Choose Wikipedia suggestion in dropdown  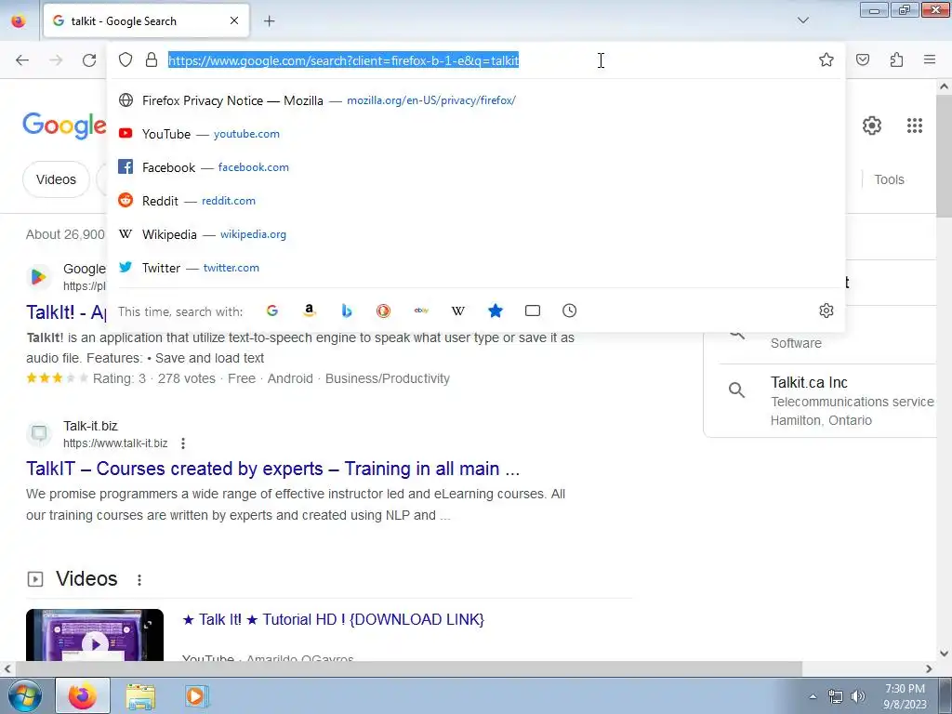(476, 234)
